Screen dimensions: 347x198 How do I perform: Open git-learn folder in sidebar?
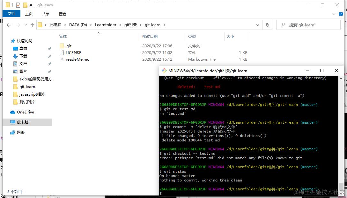point(27,87)
